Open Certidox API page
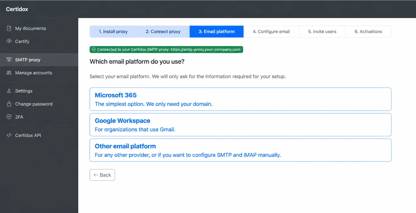 pyautogui.click(x=39, y=135)
